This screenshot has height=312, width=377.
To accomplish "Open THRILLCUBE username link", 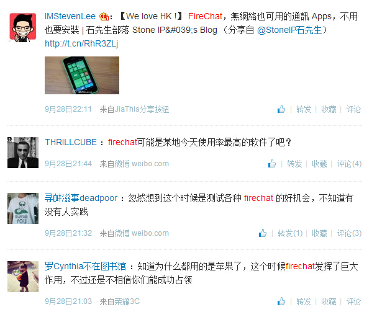I will 71,142.
